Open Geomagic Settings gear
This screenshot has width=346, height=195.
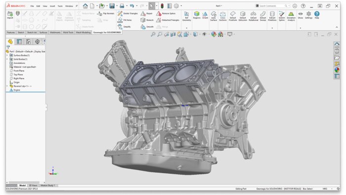click(309, 15)
